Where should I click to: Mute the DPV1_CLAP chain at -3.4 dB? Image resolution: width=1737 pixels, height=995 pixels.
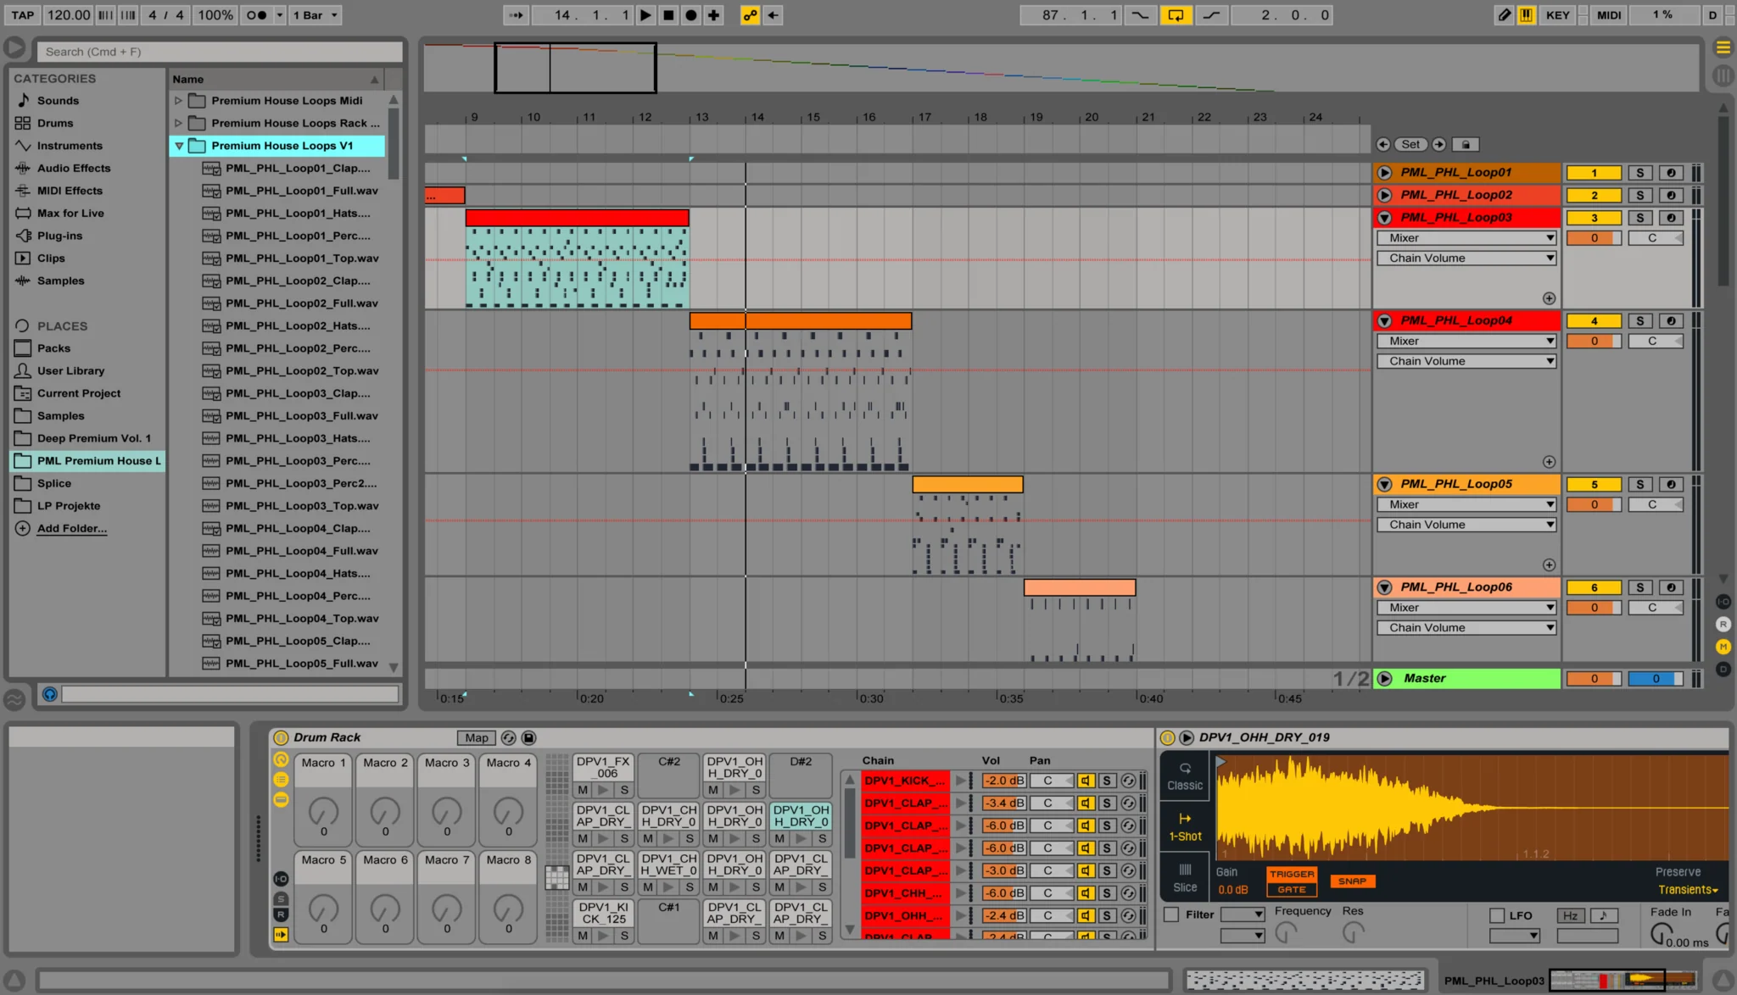point(1086,803)
